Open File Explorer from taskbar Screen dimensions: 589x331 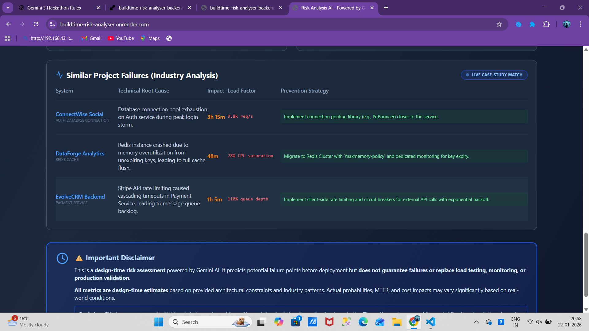397,322
